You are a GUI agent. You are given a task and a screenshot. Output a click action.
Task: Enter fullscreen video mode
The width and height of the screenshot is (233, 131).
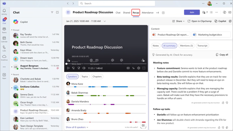(x=144, y=68)
